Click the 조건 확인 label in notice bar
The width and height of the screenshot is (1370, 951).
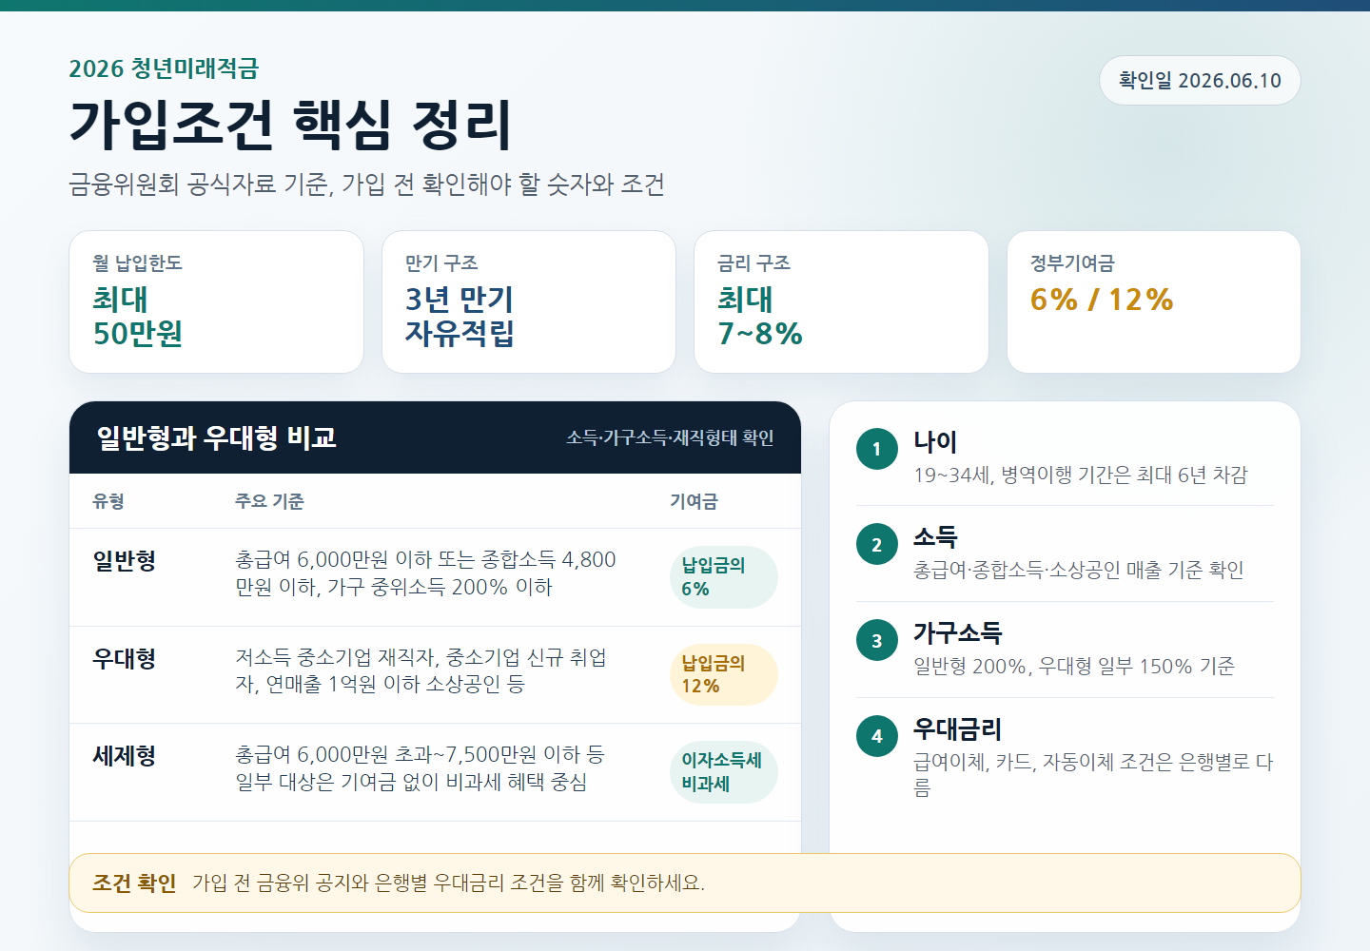click(x=134, y=883)
